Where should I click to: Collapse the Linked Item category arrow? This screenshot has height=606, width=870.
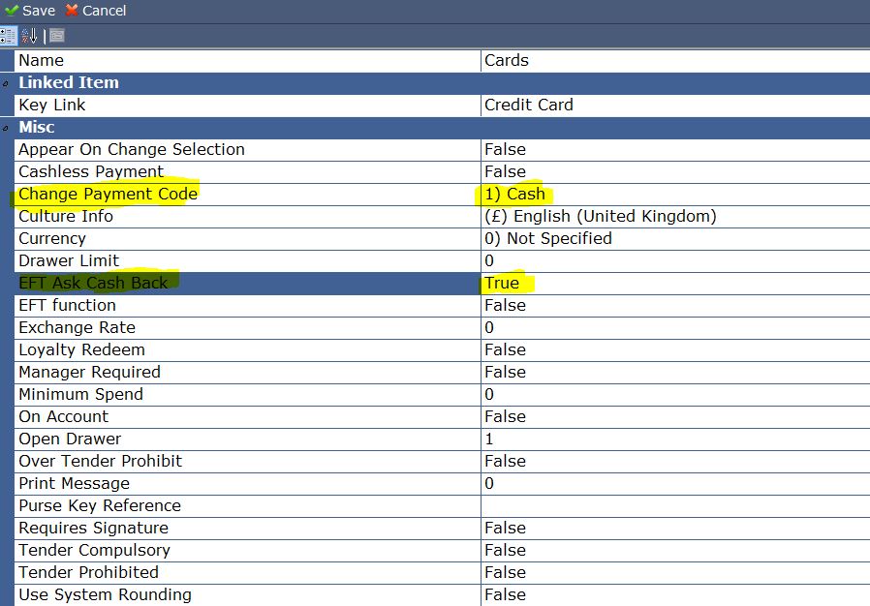coord(6,83)
